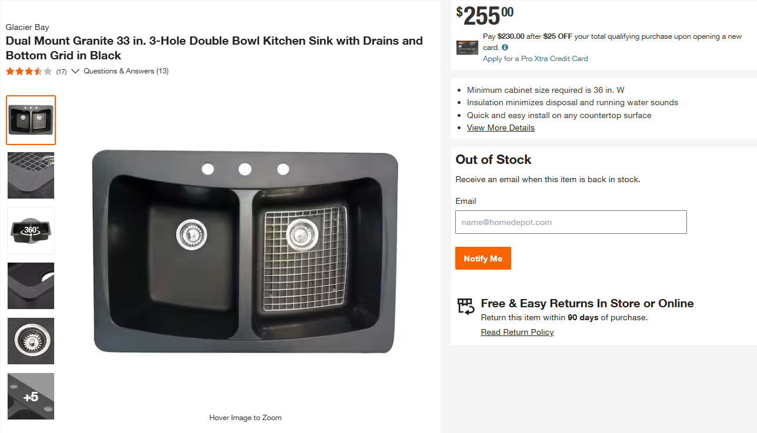Screen dimensions: 757x433
Task: Click the Pro Xtra credit card image
Action: [467, 48]
